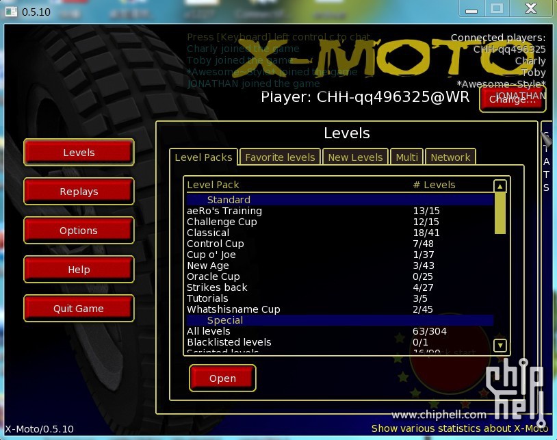Open the Replays section
557x440 pixels.
click(x=79, y=192)
